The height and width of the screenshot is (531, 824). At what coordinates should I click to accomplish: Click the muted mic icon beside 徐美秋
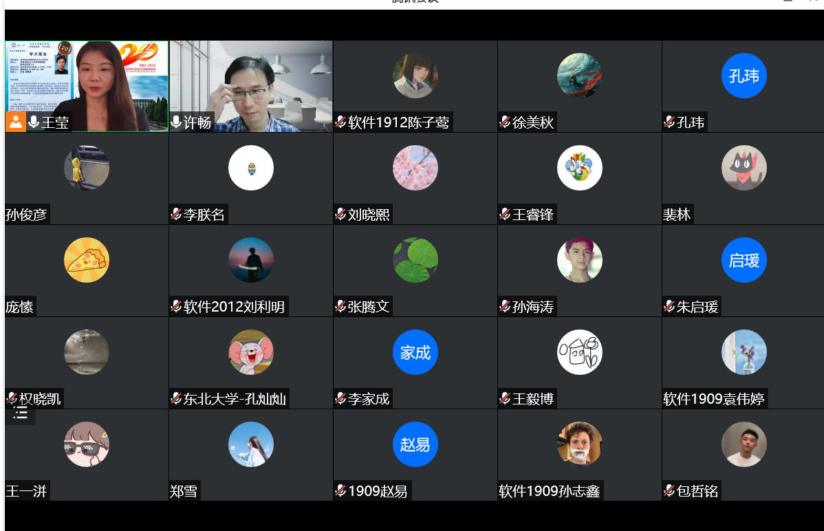[x=505, y=122]
